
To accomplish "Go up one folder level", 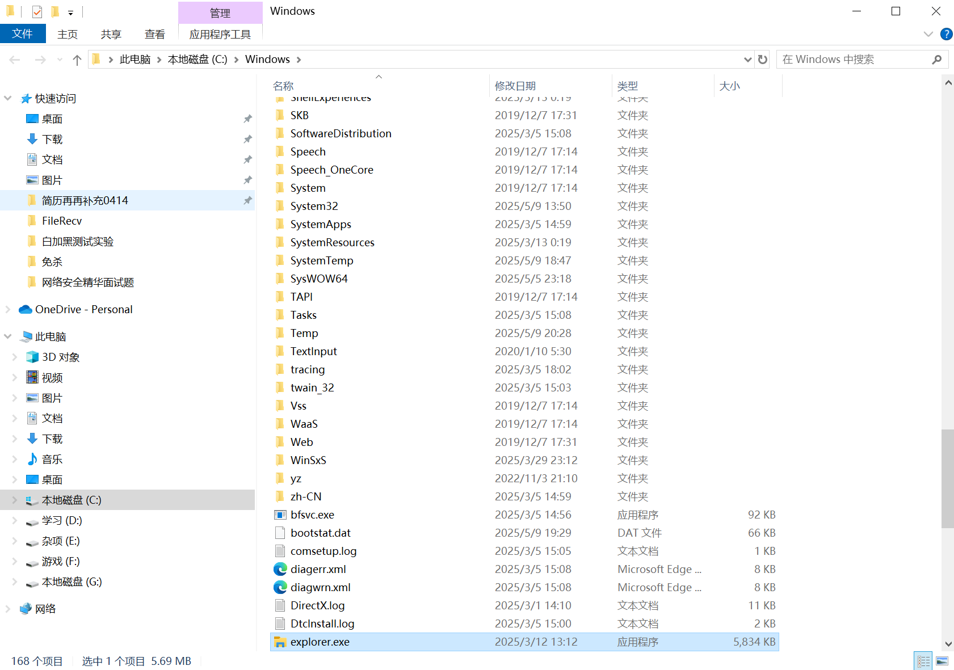I will click(77, 60).
